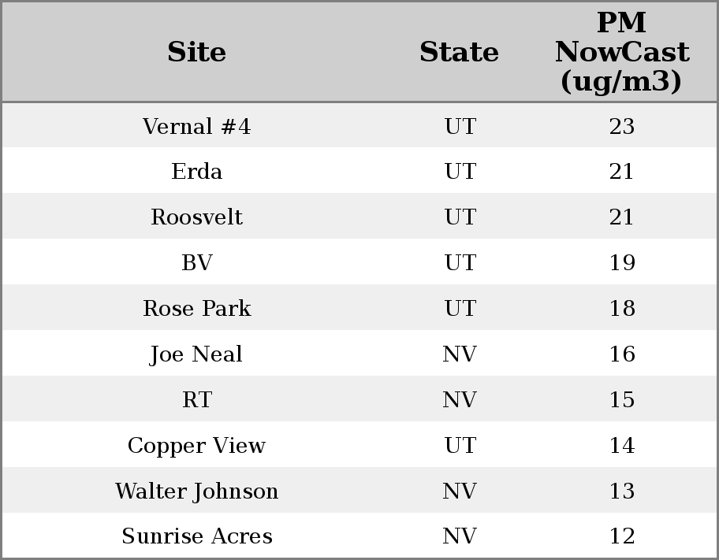Select the Erda site name
This screenshot has width=719, height=560.
(197, 172)
